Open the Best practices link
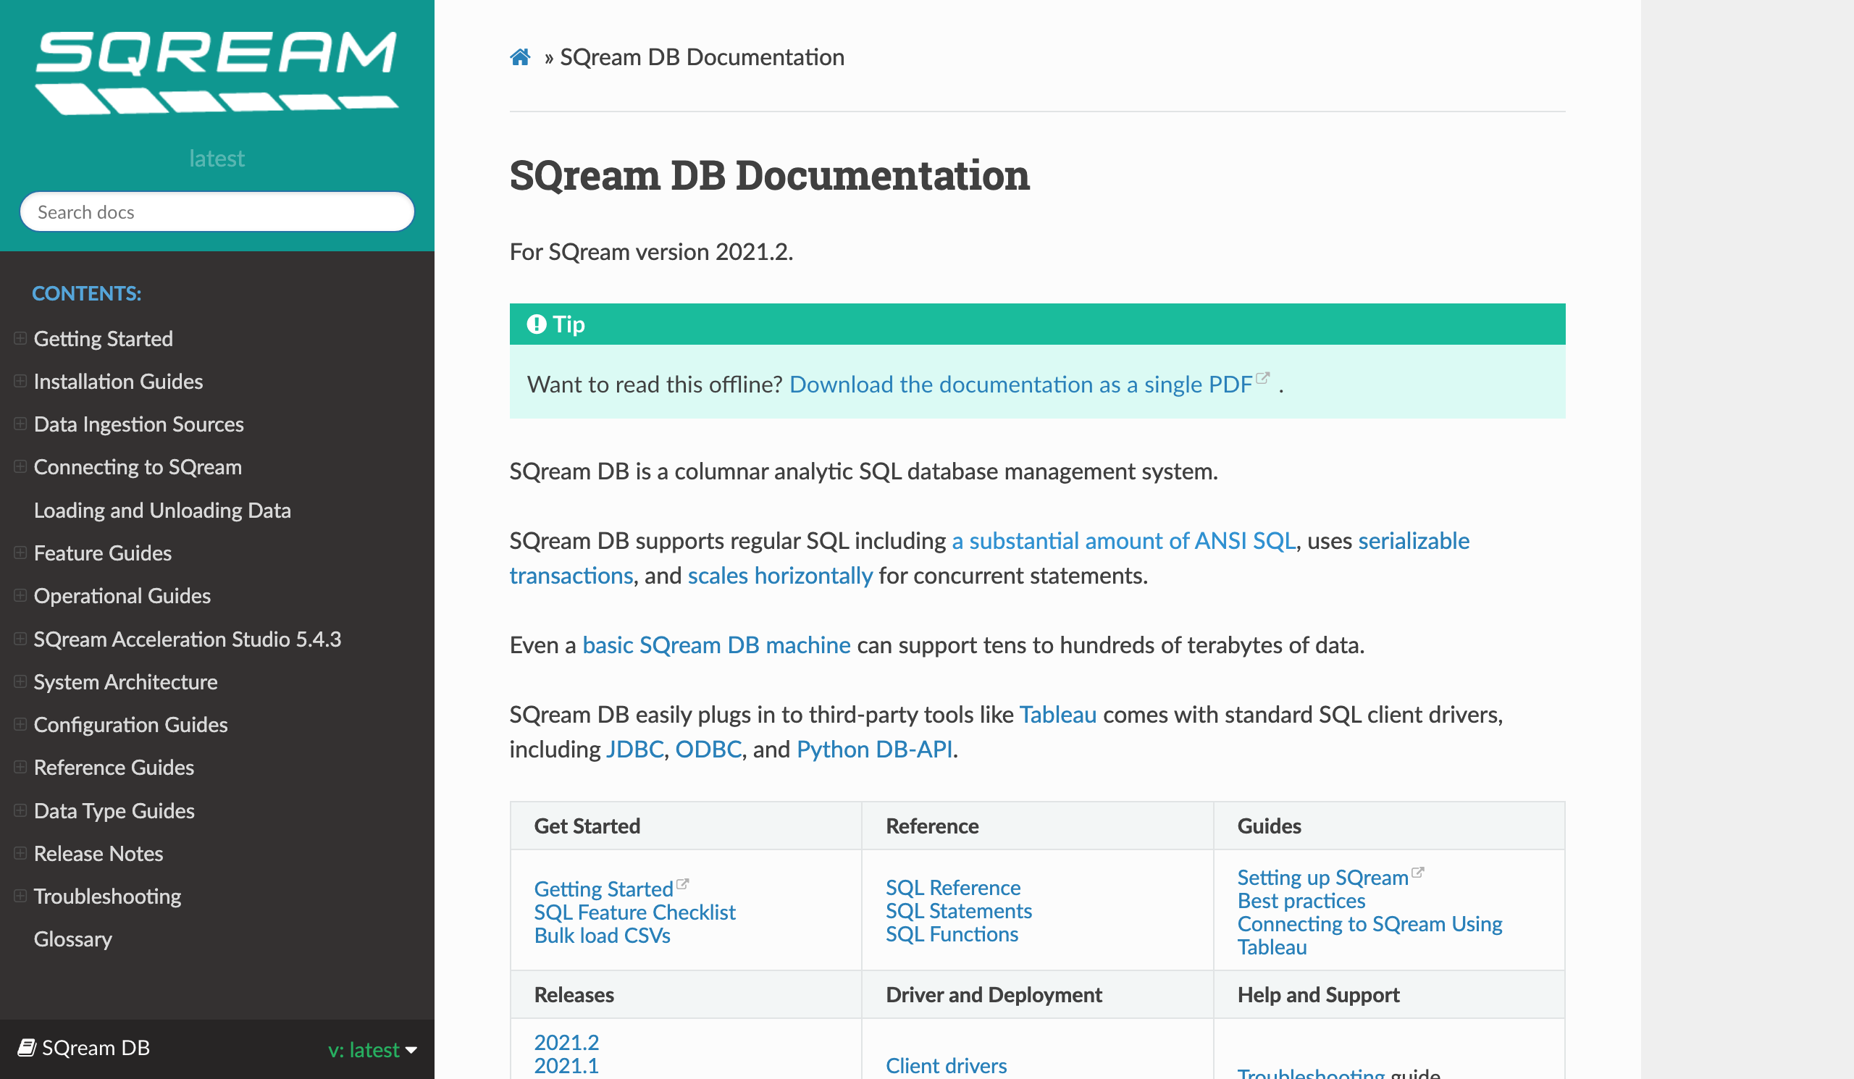Viewport: 1854px width, 1079px height. (x=1301, y=900)
